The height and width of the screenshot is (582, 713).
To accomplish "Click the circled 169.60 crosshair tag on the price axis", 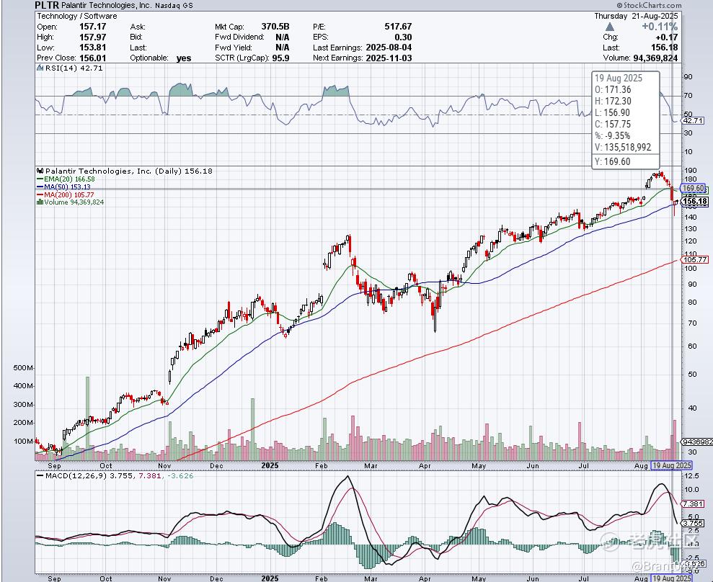I will pos(693,188).
